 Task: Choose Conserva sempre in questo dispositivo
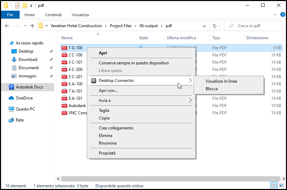coord(134,63)
